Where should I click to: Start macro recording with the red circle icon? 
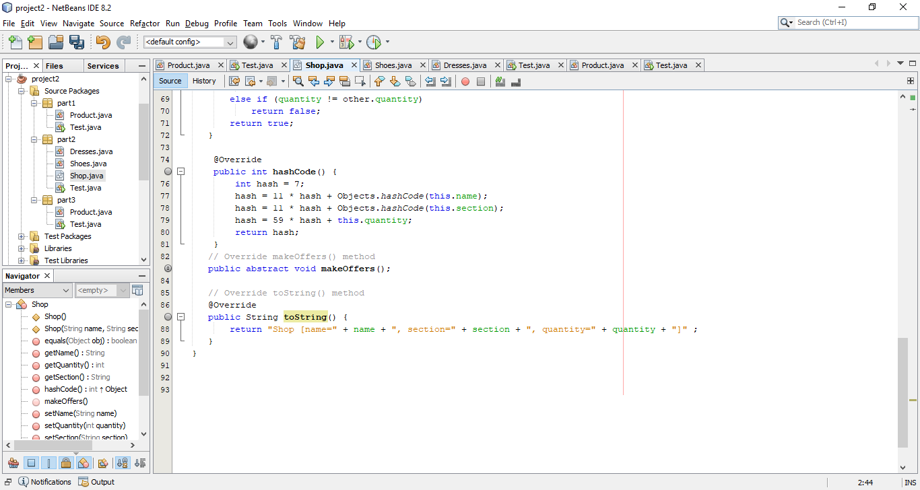465,81
